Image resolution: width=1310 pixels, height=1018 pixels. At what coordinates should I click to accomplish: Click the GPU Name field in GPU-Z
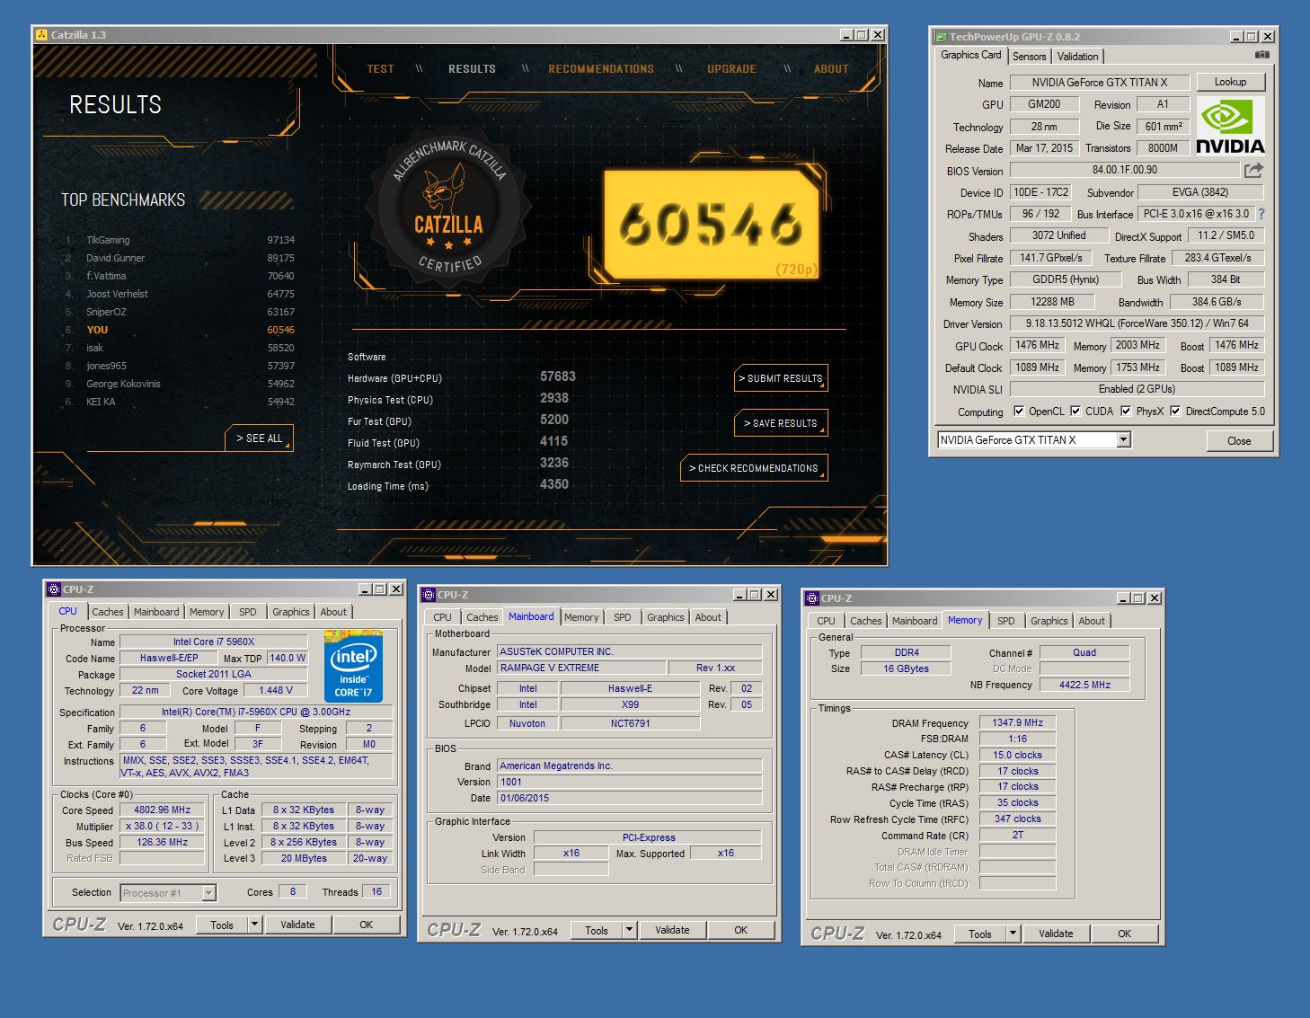coord(1099,82)
